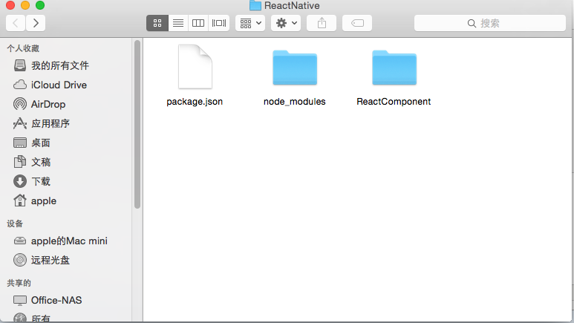Viewport: 574px width, 323px height.
Task: Switch to list view
Action: point(178,23)
